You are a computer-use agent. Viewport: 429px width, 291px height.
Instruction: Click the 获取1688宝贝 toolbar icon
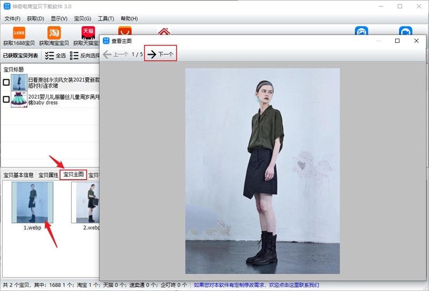coord(19,33)
